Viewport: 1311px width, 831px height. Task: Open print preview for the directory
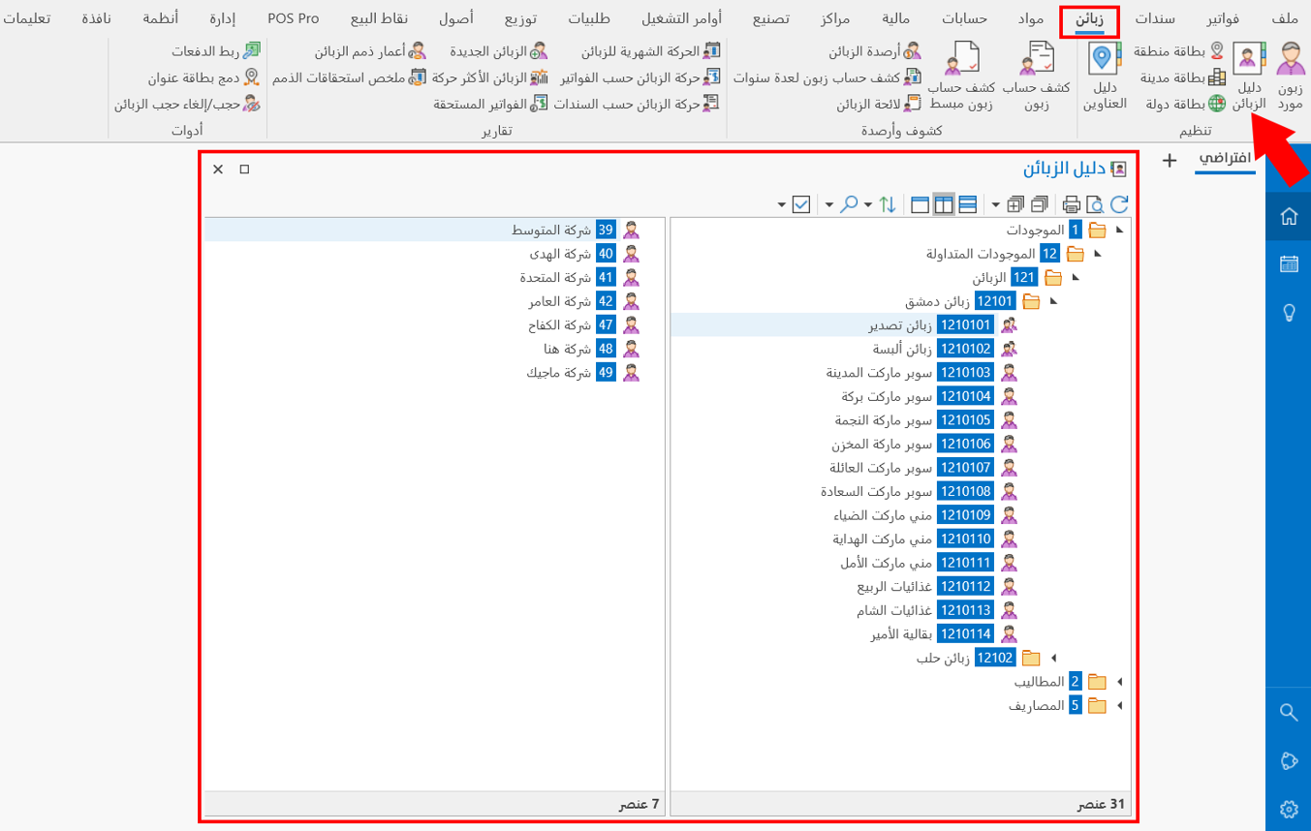click(x=1095, y=204)
